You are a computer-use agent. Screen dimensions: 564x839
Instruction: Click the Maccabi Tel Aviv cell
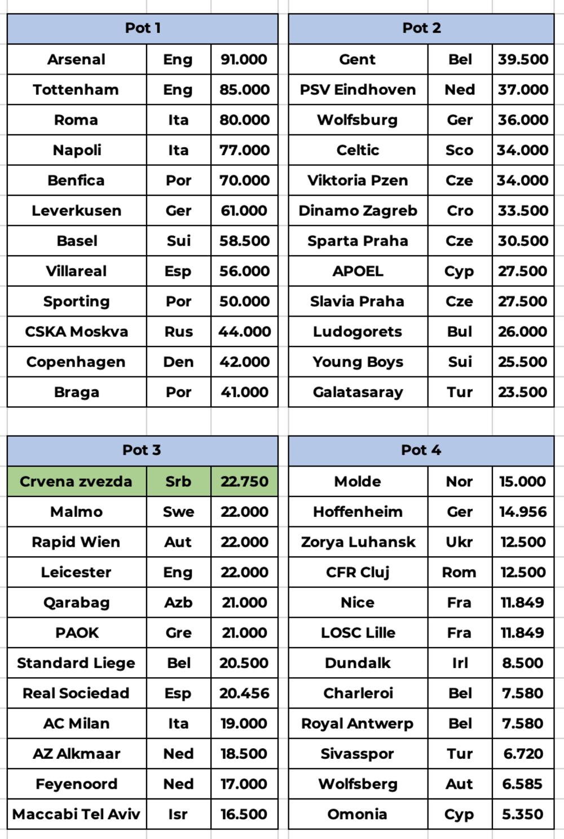point(77,814)
